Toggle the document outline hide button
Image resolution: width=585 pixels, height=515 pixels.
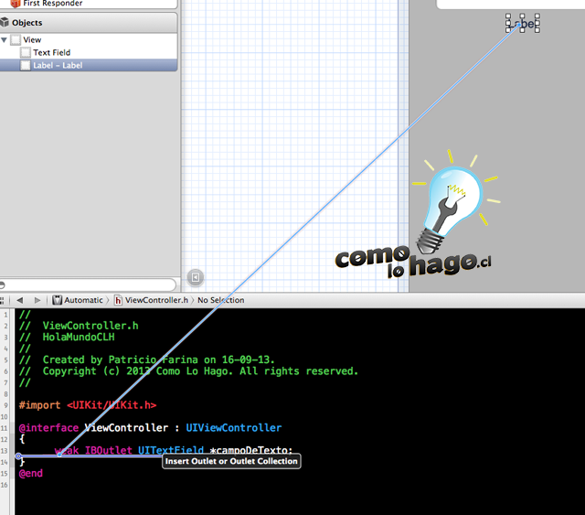coord(195,277)
